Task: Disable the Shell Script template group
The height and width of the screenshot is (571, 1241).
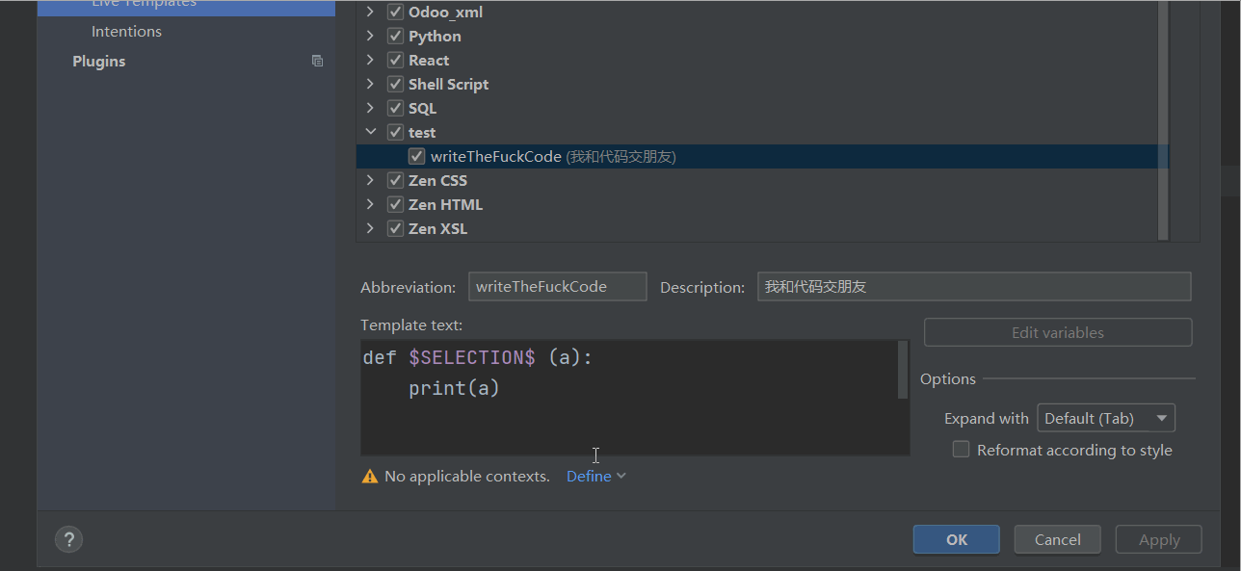Action: (x=395, y=85)
